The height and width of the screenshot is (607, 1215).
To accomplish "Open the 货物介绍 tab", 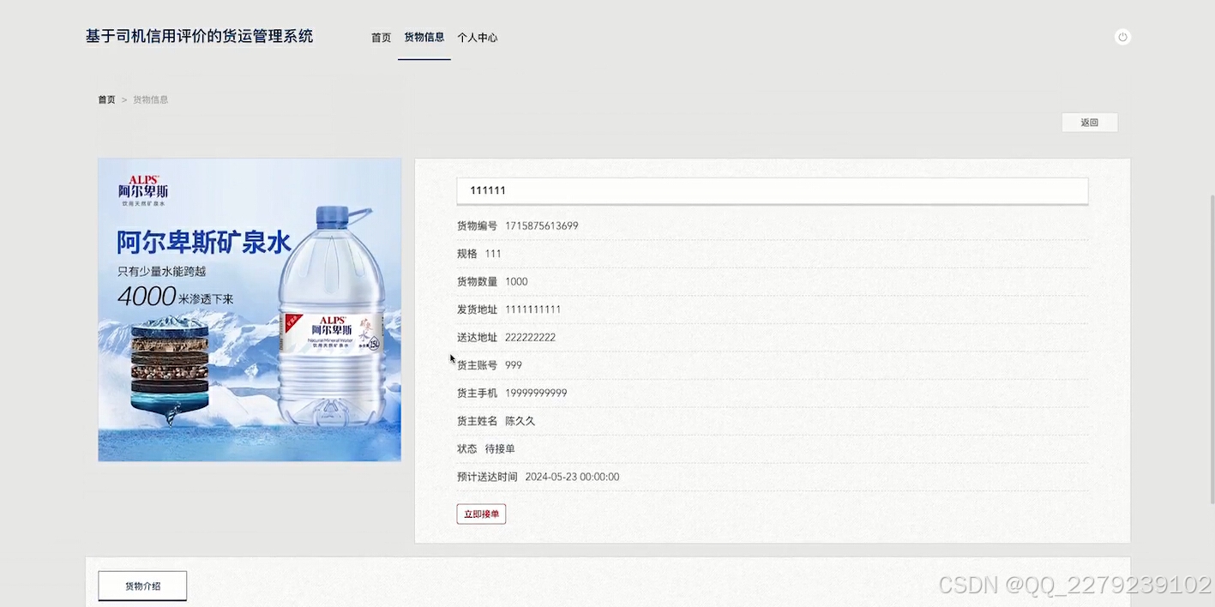I will tap(142, 586).
